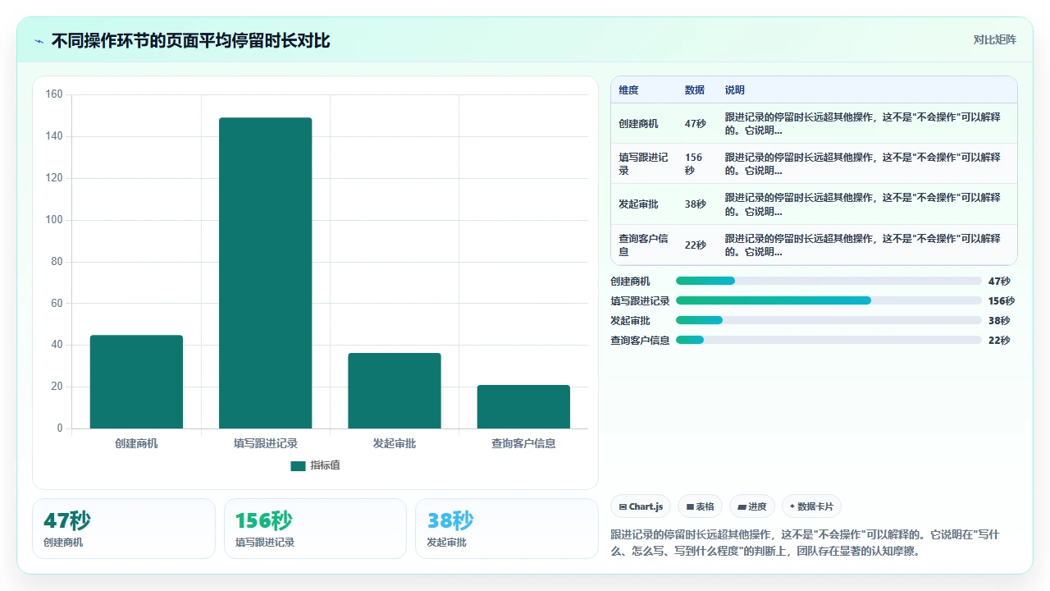Click the 对比矩阵 label in header
The image size is (1050, 591).
[994, 40]
